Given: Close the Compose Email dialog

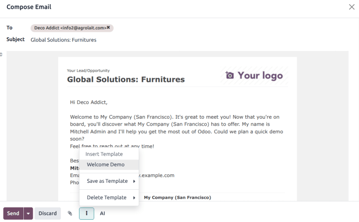Looking at the screenshot, I should pos(352,7).
